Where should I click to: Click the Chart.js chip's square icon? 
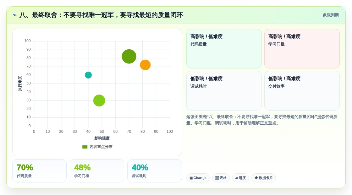(191, 178)
